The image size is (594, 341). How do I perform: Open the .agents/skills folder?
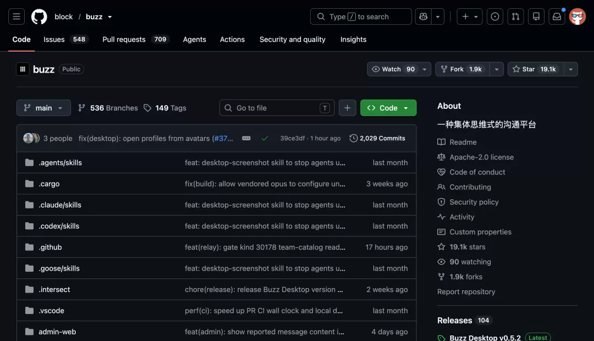[61, 163]
